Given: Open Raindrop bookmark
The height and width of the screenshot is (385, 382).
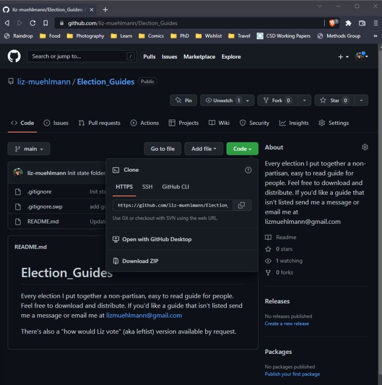Looking at the screenshot, I should point(19,36).
